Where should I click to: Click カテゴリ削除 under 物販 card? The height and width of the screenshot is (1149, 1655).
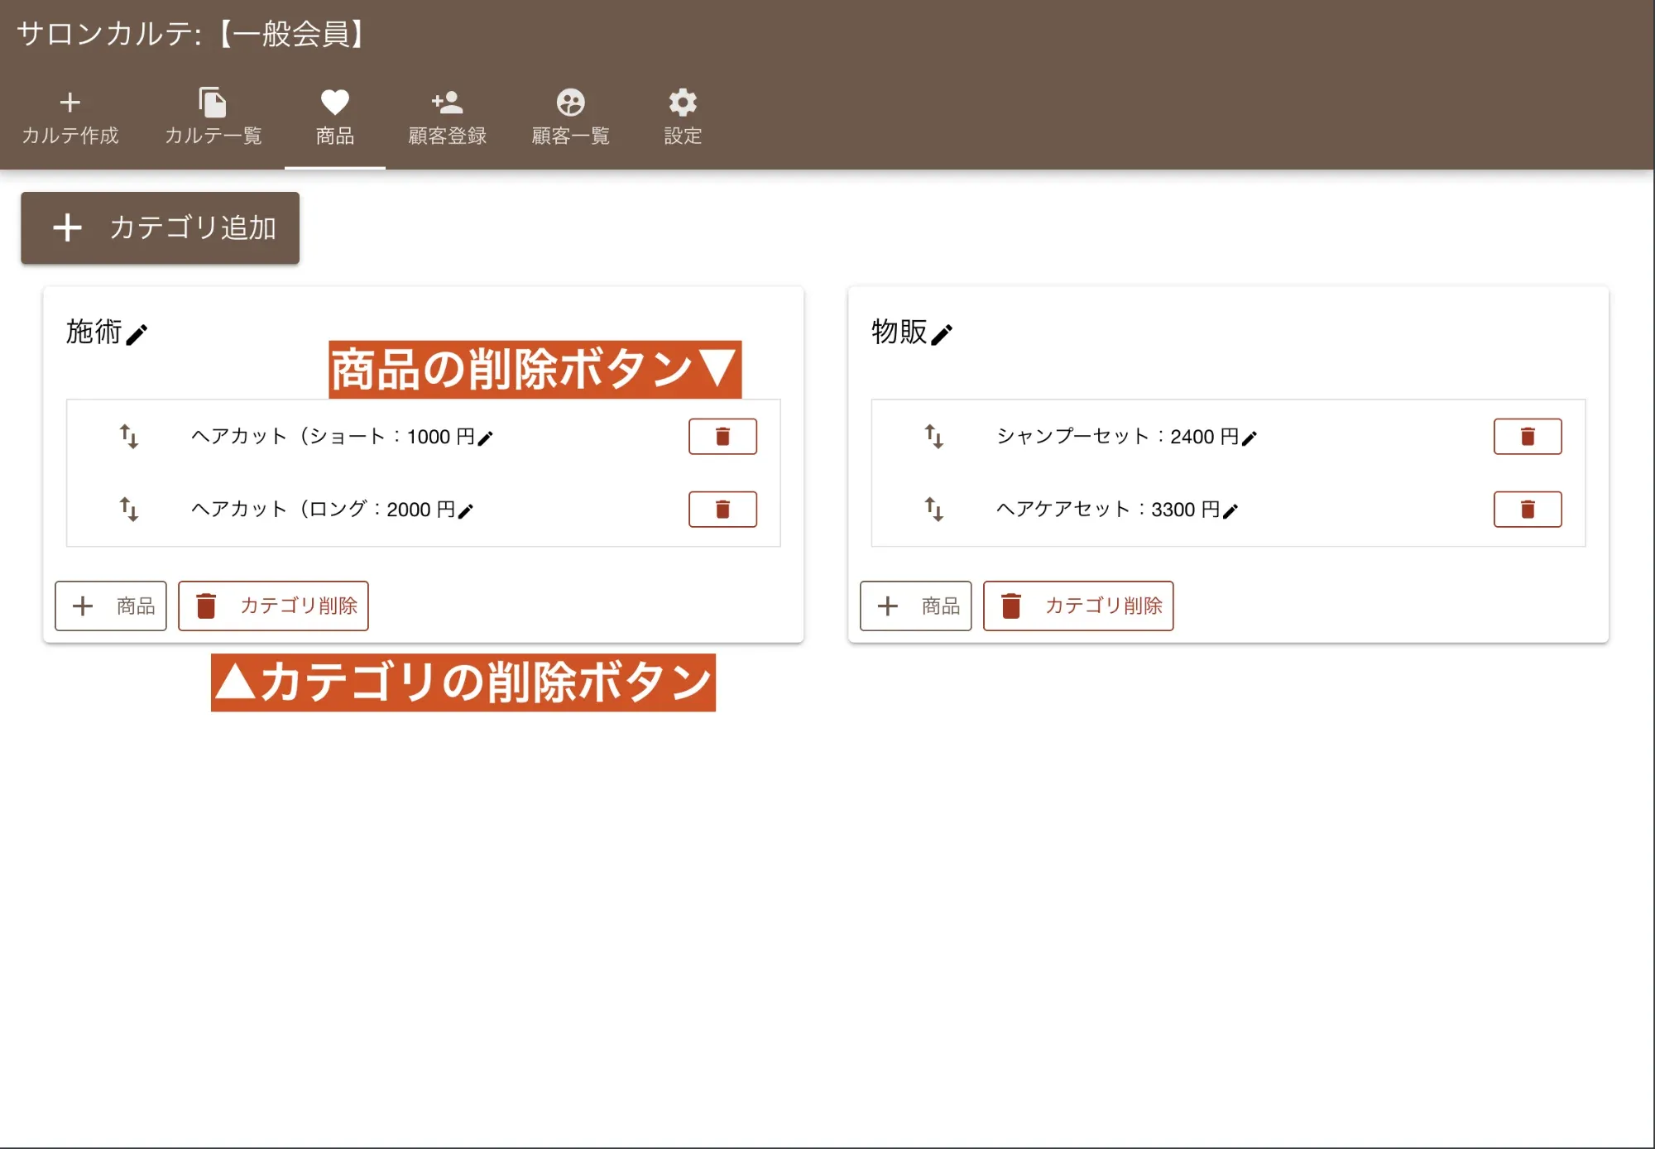coord(1078,606)
